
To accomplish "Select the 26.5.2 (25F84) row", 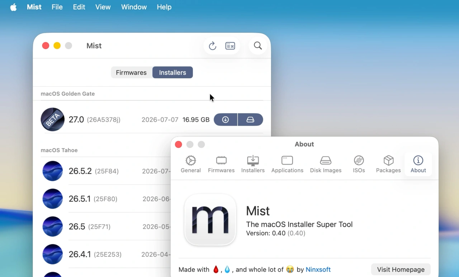I will click(x=106, y=171).
